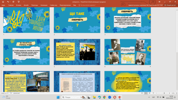This screenshot has width=178, height=100.
Task: Select slide 4 thumbnail
Action: click(x=26, y=52)
